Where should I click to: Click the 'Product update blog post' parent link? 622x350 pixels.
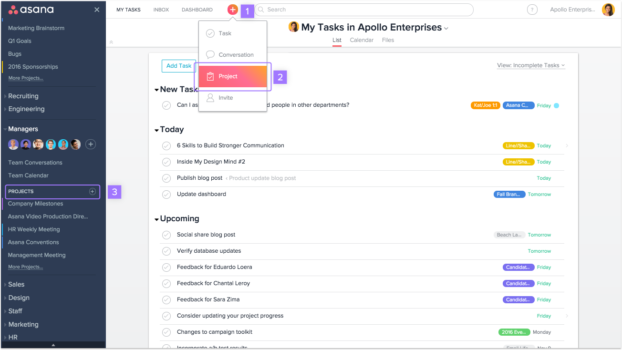(262, 178)
